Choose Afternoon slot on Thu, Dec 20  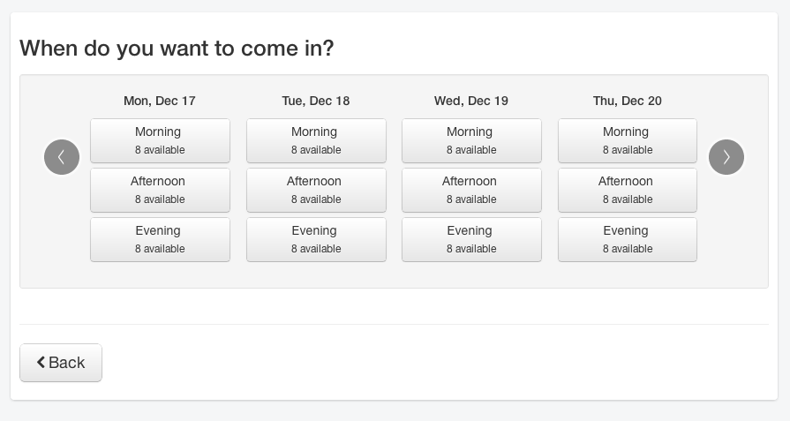[628, 190]
